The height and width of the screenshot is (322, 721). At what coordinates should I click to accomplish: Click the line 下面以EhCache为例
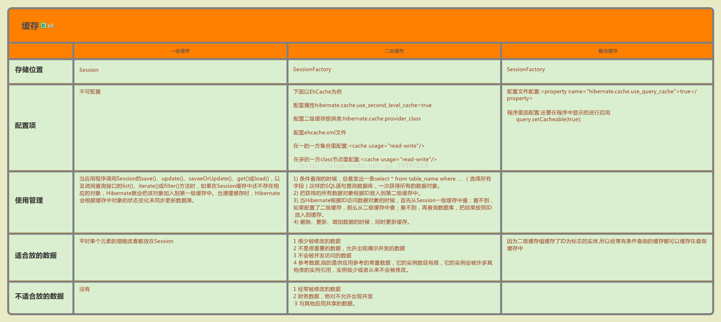(317, 91)
